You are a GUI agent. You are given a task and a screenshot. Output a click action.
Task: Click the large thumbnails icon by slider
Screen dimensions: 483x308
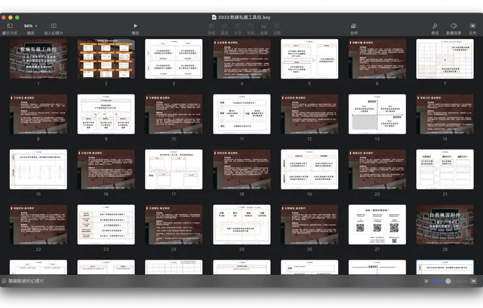point(473,281)
